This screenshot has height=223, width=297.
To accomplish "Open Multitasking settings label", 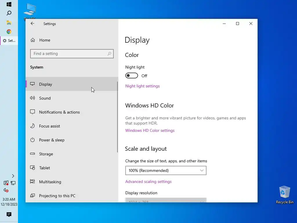I will [50, 182].
